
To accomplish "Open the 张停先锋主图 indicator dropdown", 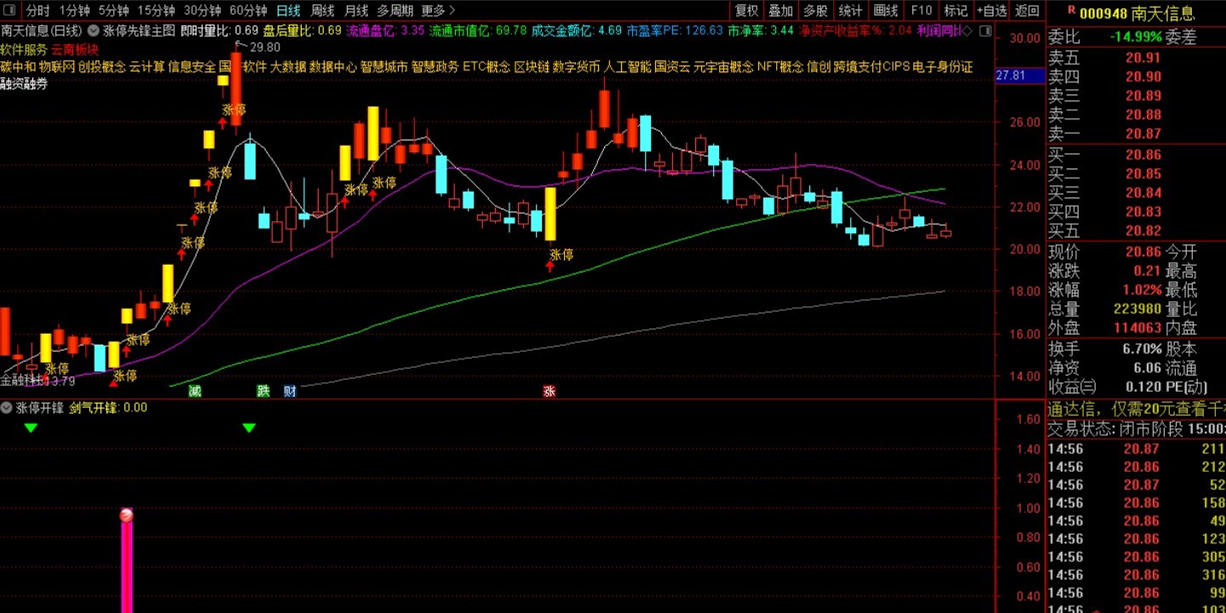I will [93, 30].
